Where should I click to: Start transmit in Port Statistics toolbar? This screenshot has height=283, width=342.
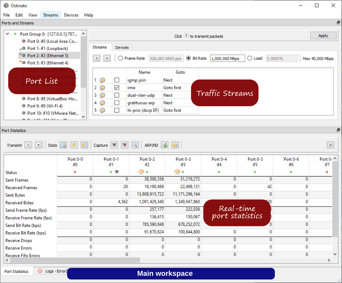(x=28, y=145)
